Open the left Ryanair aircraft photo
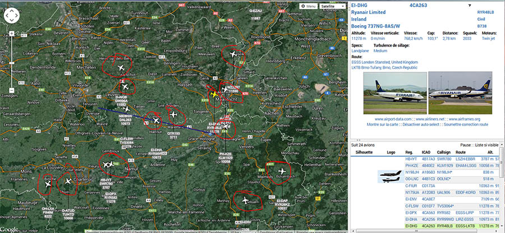Screen dimensions: 505x233 click(x=395, y=93)
